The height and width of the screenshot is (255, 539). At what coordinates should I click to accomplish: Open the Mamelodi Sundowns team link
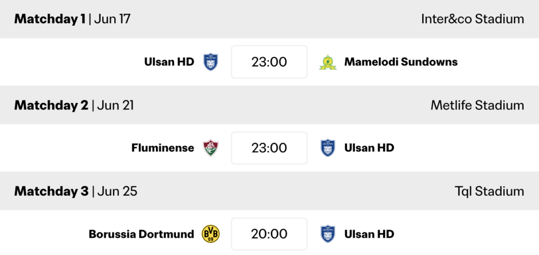coord(401,62)
